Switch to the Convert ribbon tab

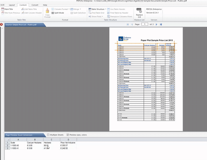point(35,5)
